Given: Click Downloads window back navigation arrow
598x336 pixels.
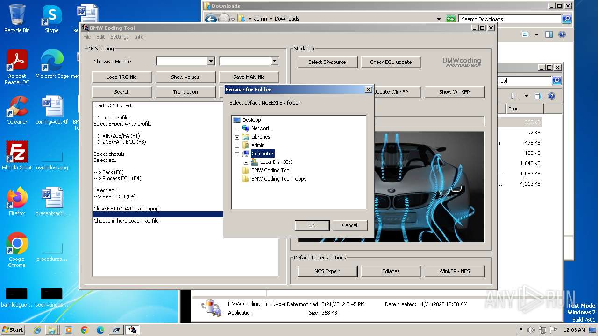Looking at the screenshot, I should 211,19.
